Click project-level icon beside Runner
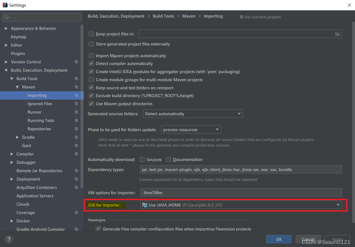This screenshot has width=355, height=247. pyautogui.click(x=76, y=112)
